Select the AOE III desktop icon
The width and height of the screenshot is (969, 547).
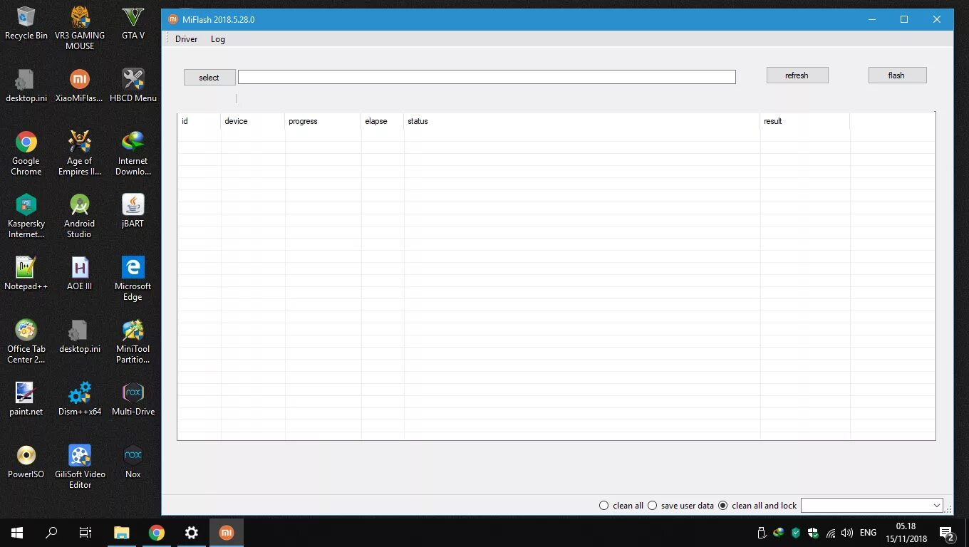pyautogui.click(x=80, y=274)
